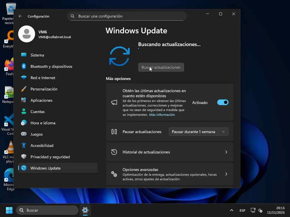Open the Windows Start button

pyautogui.click(x=9, y=210)
